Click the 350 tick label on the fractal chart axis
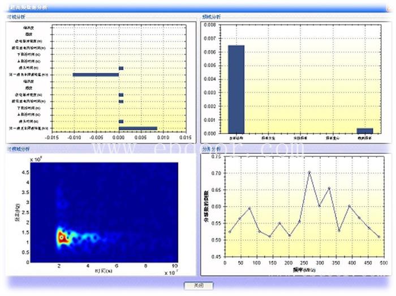Image resolution: width=396 pixels, height=296 pixels. click(335, 263)
